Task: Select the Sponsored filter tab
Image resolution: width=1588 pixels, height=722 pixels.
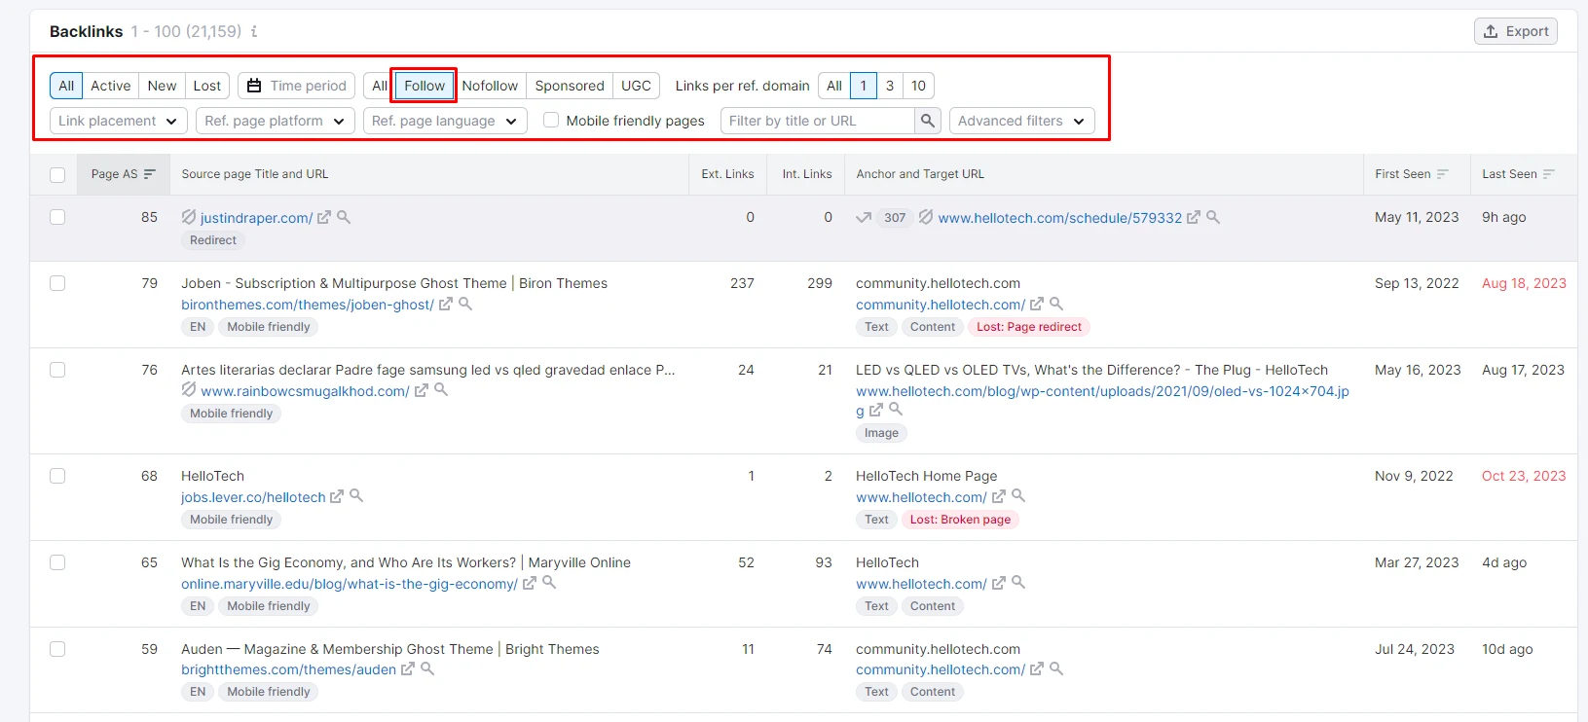Action: pyautogui.click(x=570, y=86)
